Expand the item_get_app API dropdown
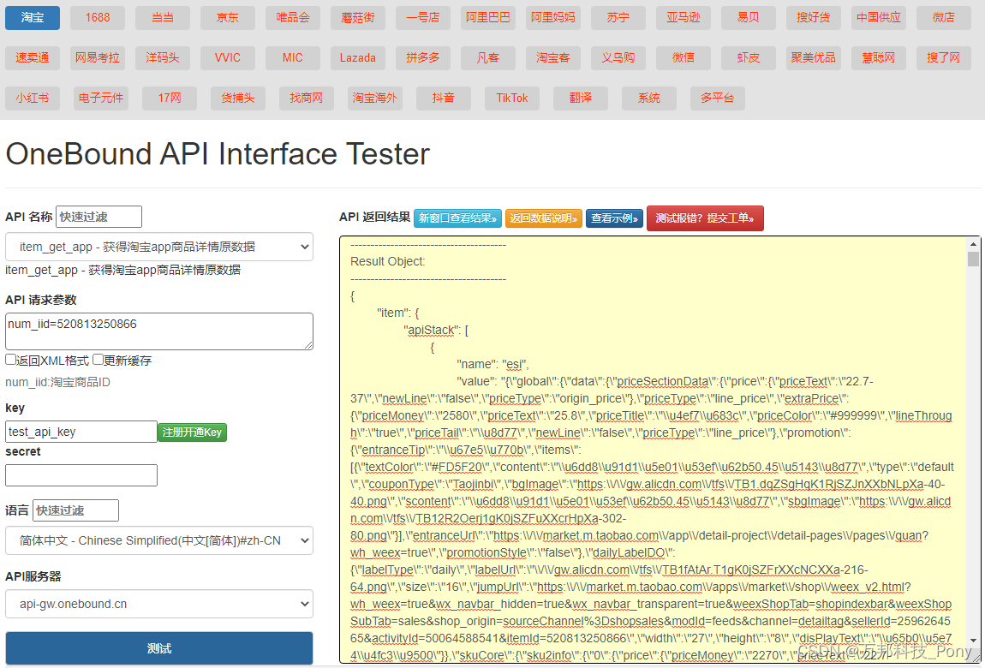Screen dimensions: 985x668 point(159,247)
